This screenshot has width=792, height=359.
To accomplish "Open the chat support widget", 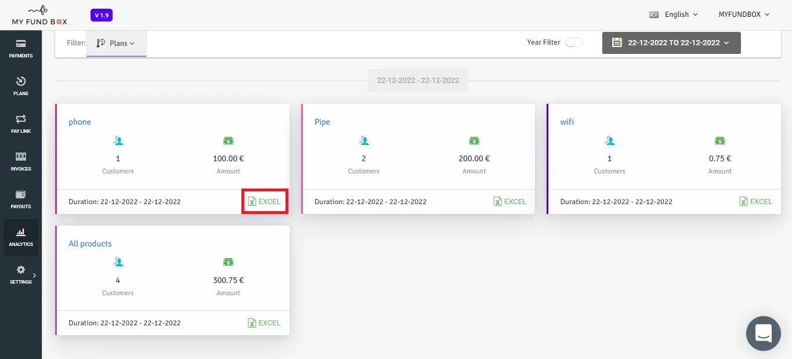I will click(x=763, y=333).
